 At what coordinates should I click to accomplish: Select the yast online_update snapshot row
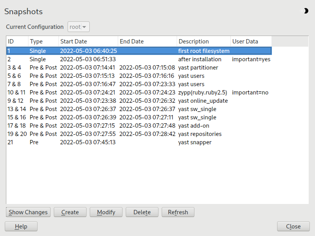coord(138,101)
